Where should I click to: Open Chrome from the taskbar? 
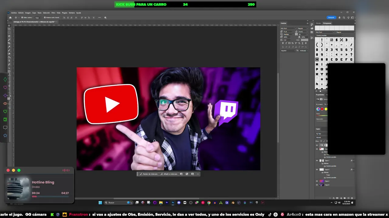click(209, 203)
